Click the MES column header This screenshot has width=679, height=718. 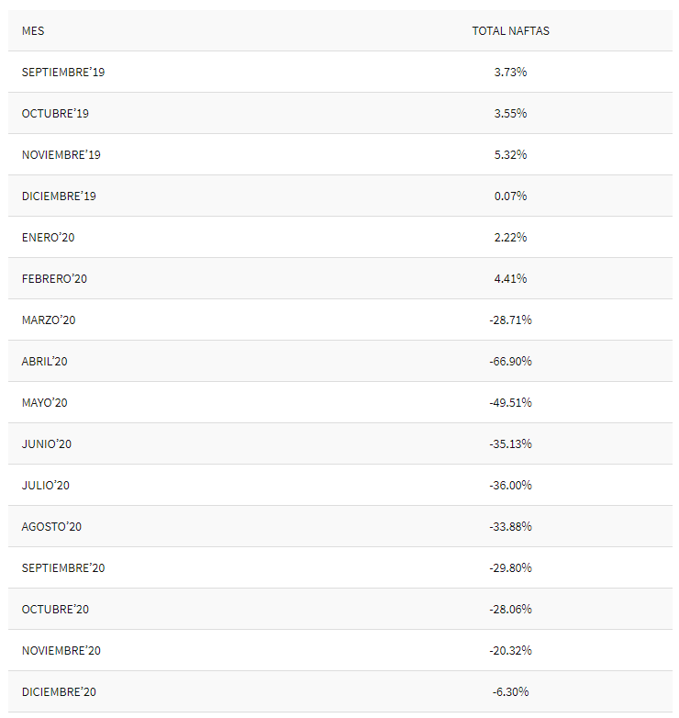33,31
